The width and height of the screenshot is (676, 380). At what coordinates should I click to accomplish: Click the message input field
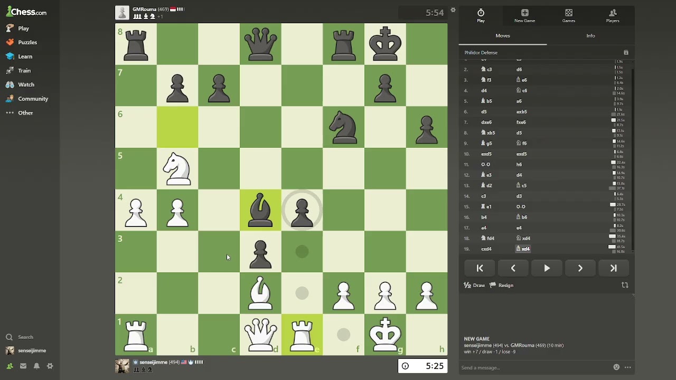pos(533,367)
